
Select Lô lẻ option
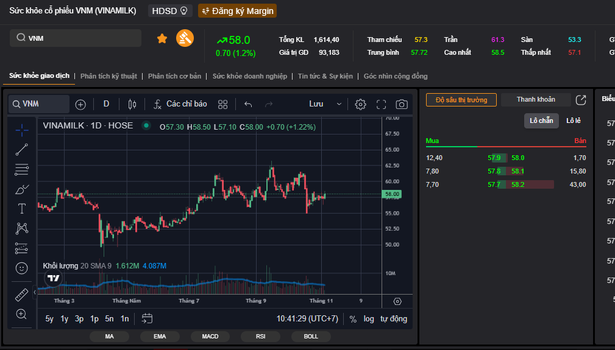574,121
